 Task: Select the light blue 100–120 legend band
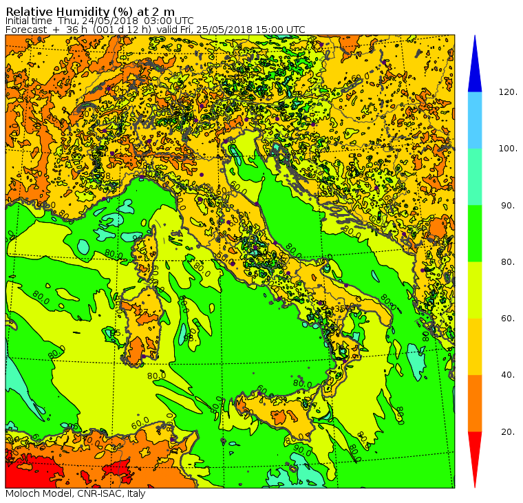coord(475,120)
